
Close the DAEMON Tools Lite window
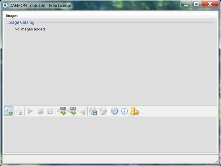click(x=209, y=4)
